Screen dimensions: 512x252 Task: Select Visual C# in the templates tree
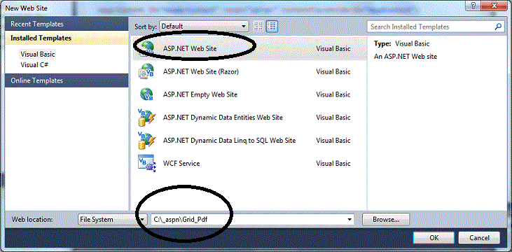(34, 64)
